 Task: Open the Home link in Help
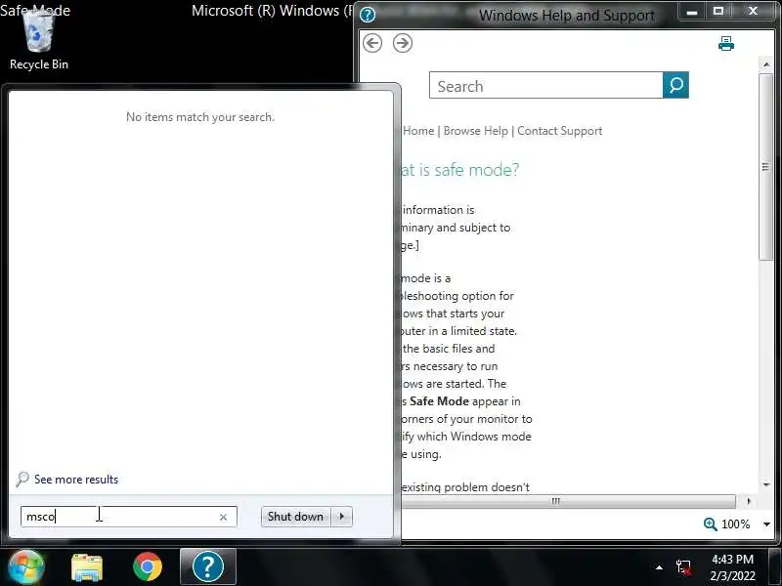point(418,131)
